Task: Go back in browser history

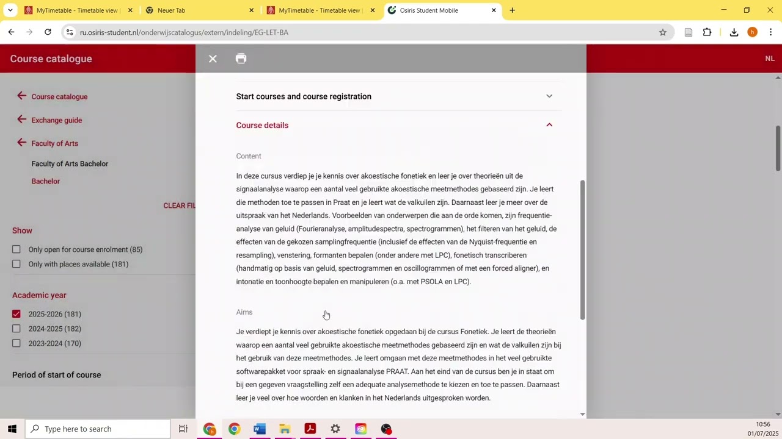Action: pyautogui.click(x=11, y=32)
